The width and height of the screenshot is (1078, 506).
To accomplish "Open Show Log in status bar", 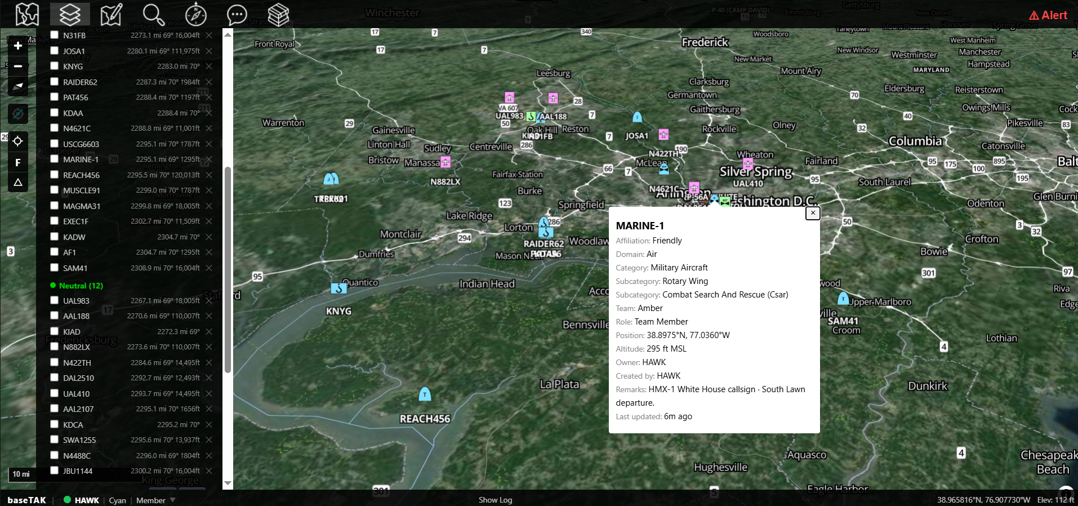I will click(495, 500).
